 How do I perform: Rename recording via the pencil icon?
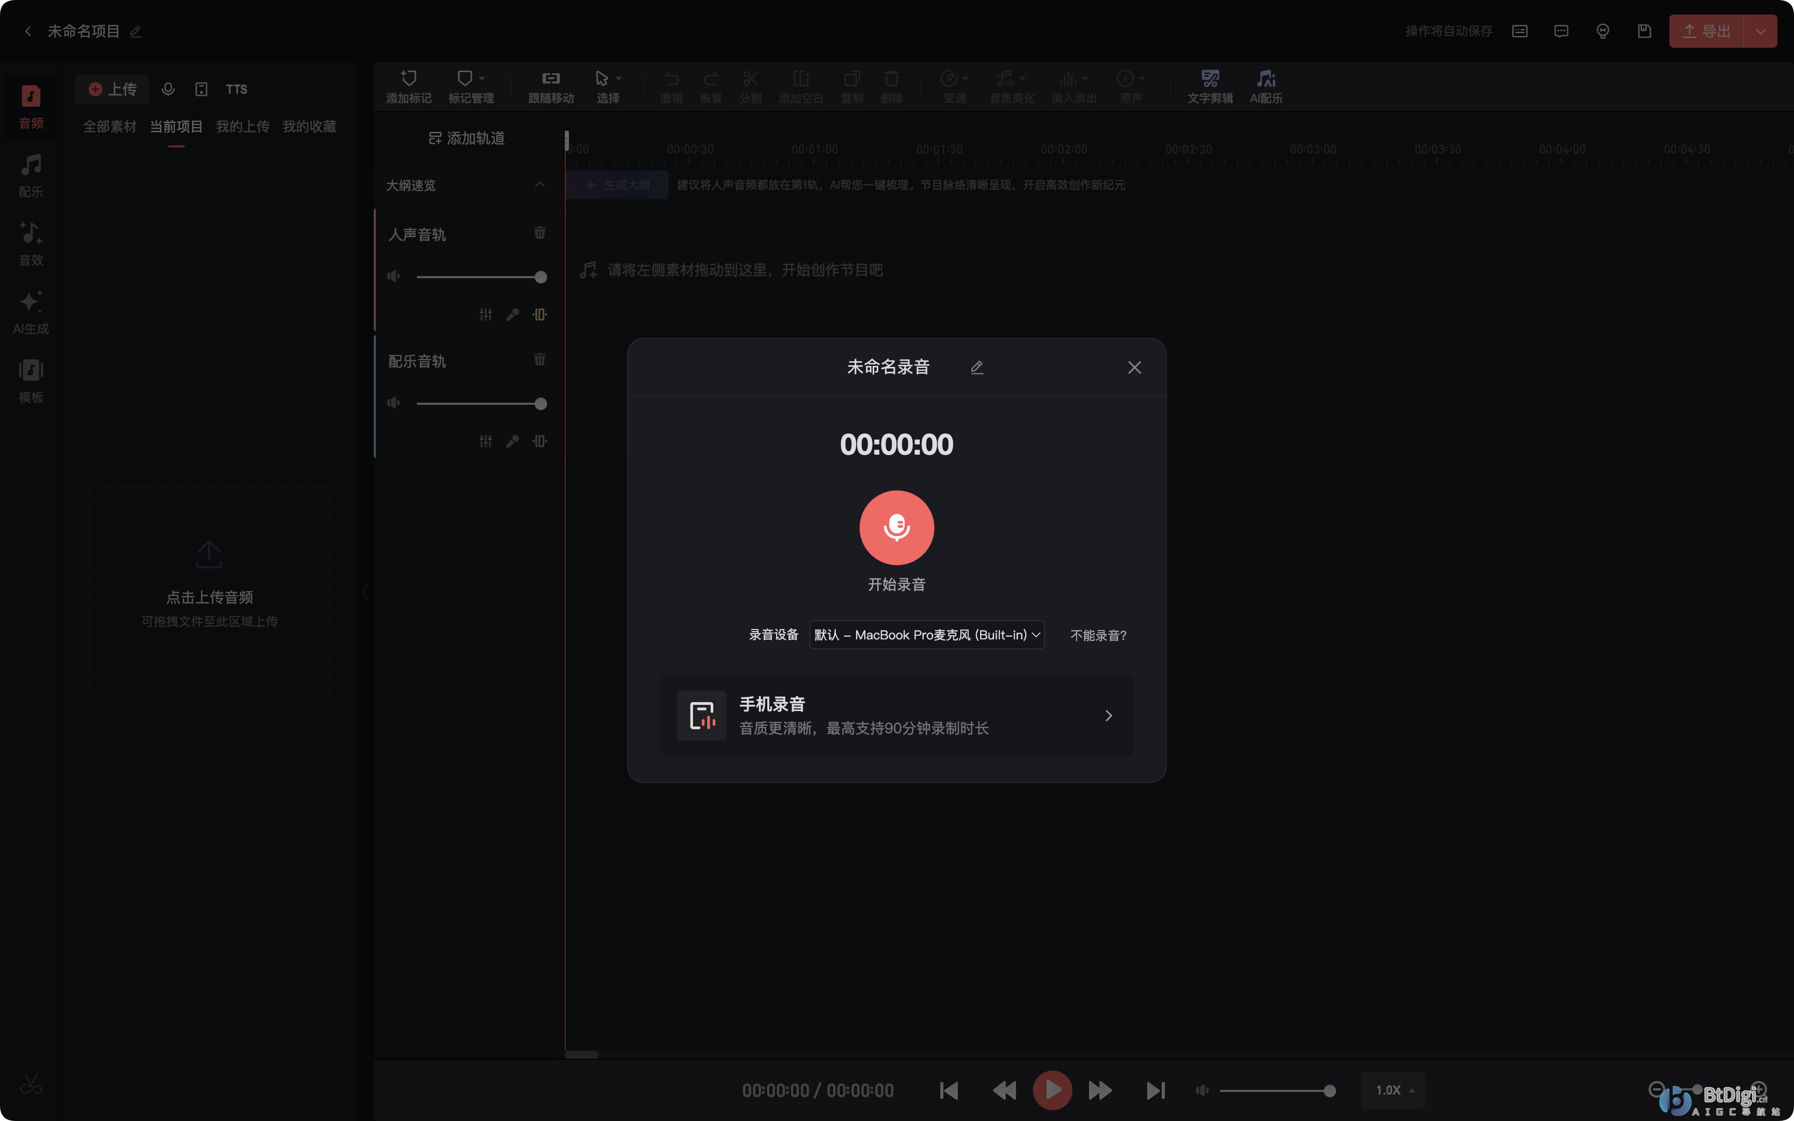(976, 367)
